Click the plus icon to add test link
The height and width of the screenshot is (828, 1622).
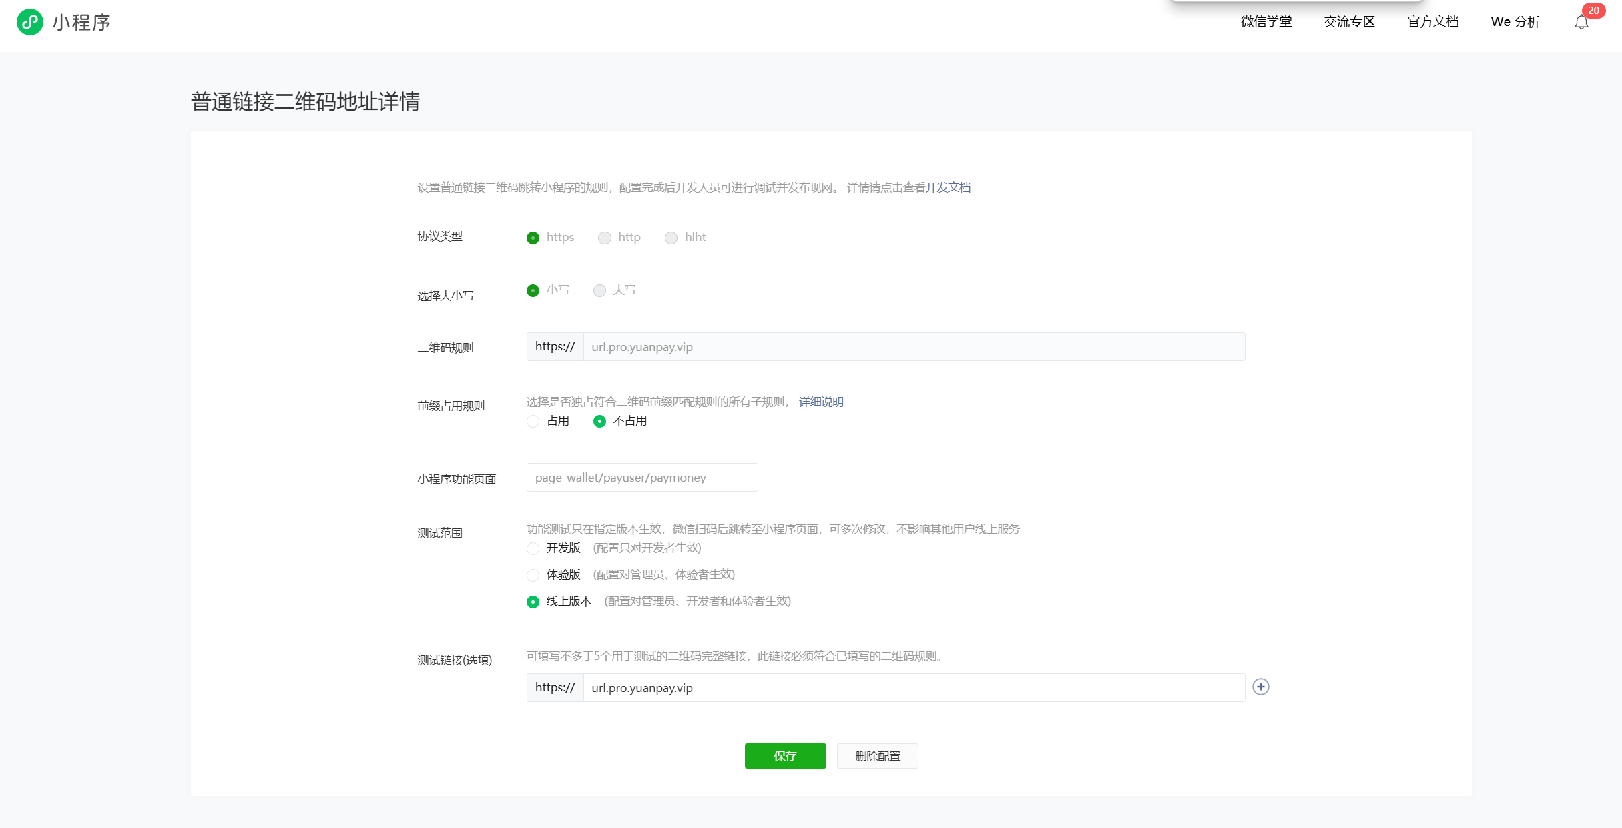[1260, 687]
